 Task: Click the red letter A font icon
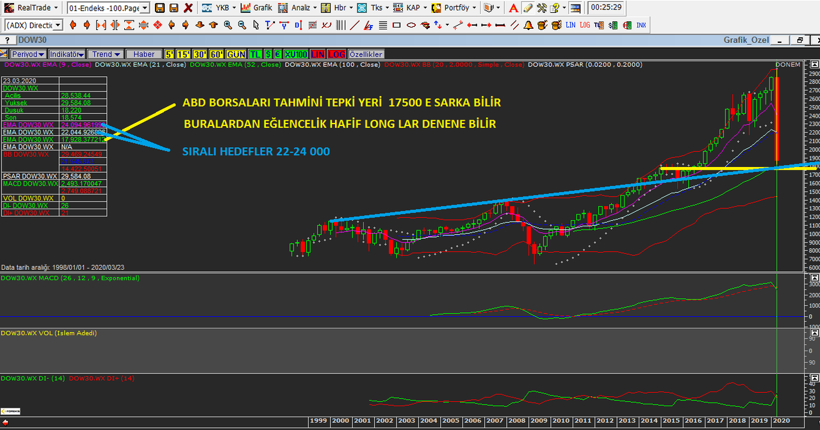click(513, 8)
